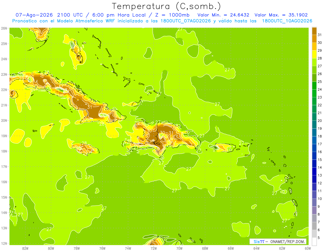Viewport: 327px width, 252px height.
Task: Click the "Valor Min. = 24.6432" readout
Action: (223, 15)
